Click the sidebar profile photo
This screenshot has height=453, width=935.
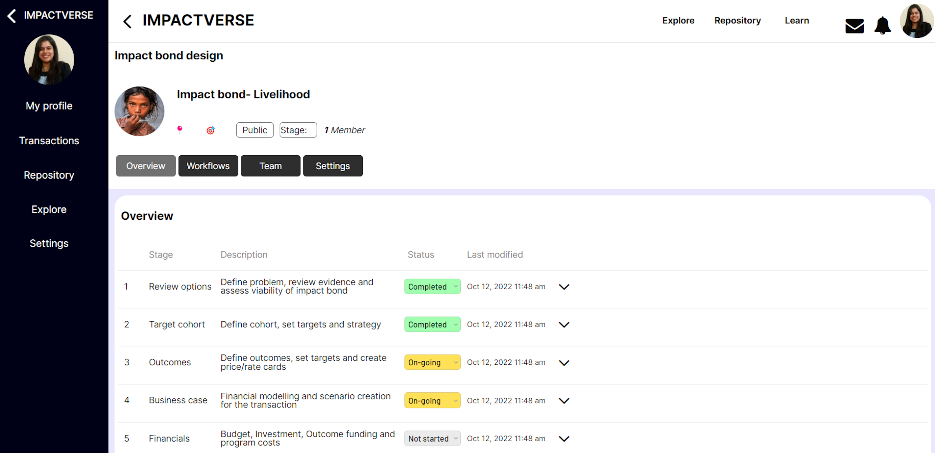49,59
